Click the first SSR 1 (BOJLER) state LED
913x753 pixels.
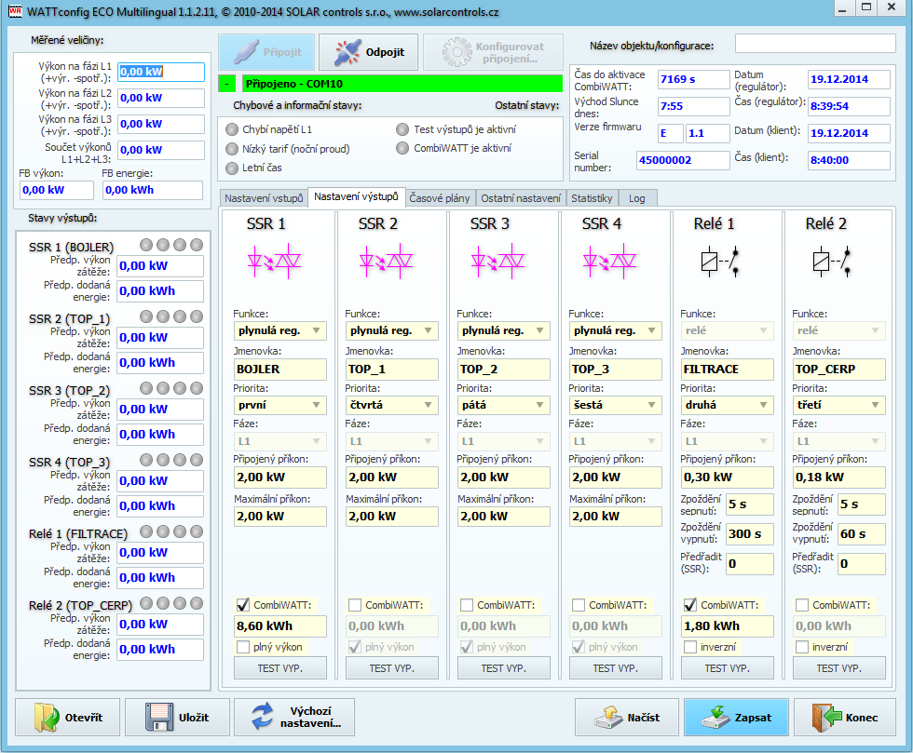pyautogui.click(x=146, y=245)
